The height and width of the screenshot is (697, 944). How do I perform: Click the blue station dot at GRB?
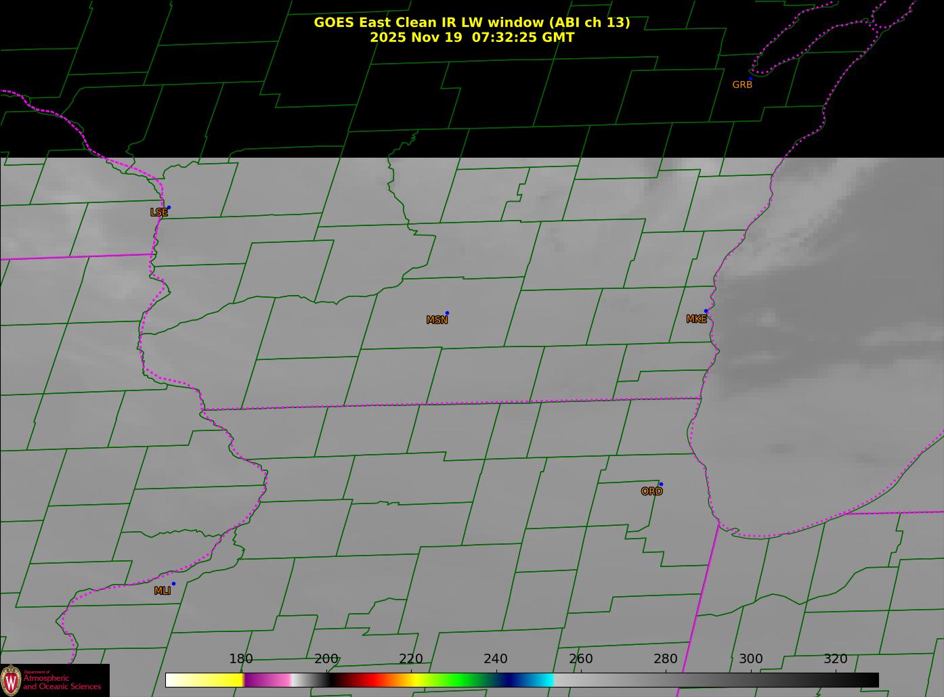click(750, 78)
